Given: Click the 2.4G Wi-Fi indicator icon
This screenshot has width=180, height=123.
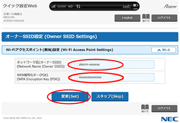Looking at the screenshot, I should coord(127,6).
